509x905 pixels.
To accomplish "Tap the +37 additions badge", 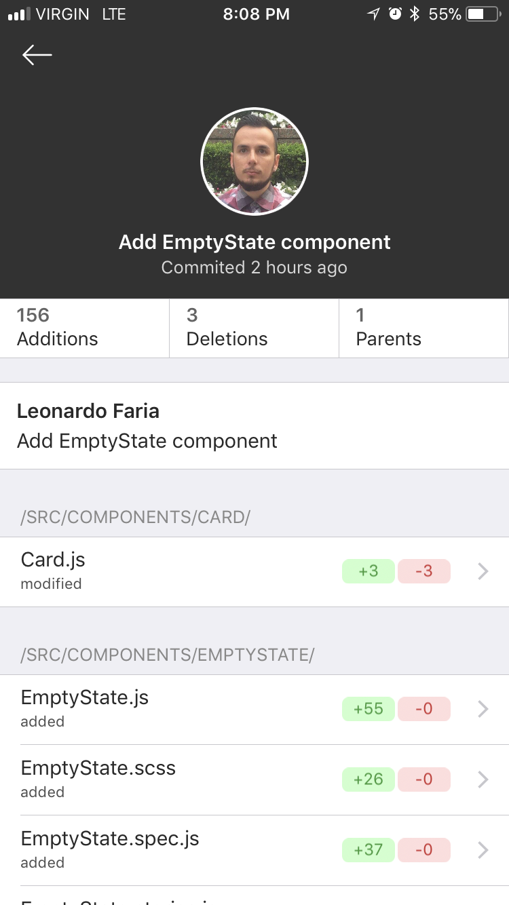I will tap(369, 849).
